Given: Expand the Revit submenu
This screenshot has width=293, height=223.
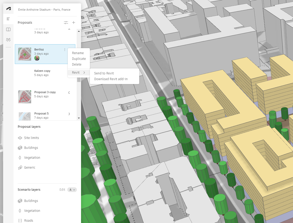Looking at the screenshot, I should (x=78, y=73).
